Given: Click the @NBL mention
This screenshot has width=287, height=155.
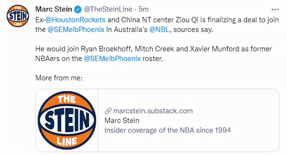Looking at the screenshot, I should point(159,29).
